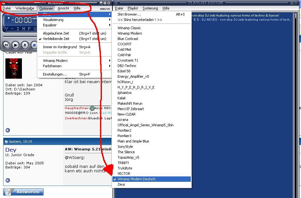Choose the Official_Angel_Series_Winamp5_Skin skin
This screenshot has width=301, height=198.
coord(152,125)
